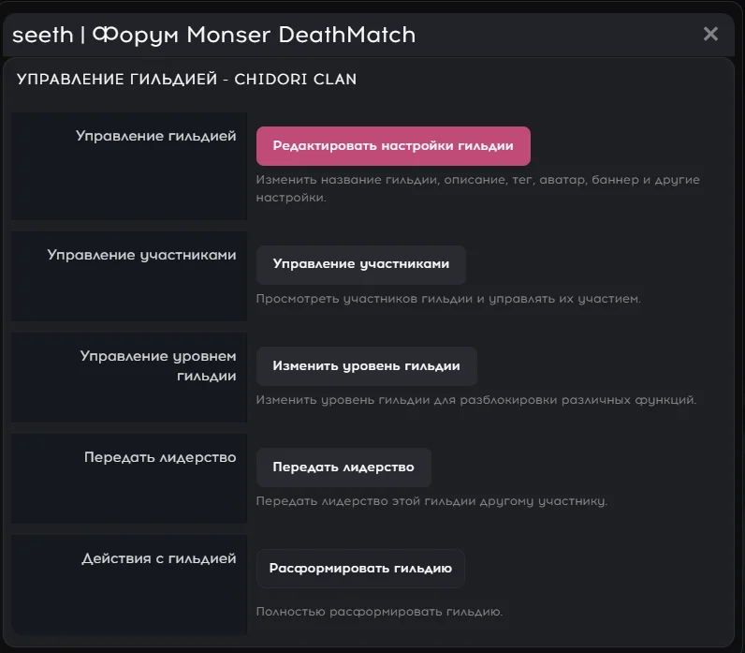Click the pink Редактировать настройки гильдии button
This screenshot has width=745, height=653.
pyautogui.click(x=393, y=146)
